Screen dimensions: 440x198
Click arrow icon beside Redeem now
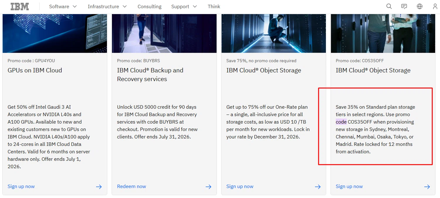208,187
